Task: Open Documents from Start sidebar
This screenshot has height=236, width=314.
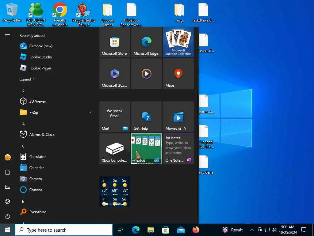Action: (8, 172)
